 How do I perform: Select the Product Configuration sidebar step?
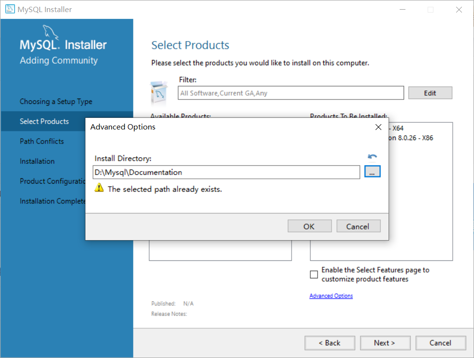(x=53, y=181)
